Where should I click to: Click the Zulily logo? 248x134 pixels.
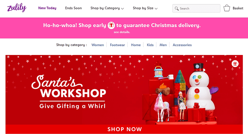pyautogui.click(x=17, y=8)
